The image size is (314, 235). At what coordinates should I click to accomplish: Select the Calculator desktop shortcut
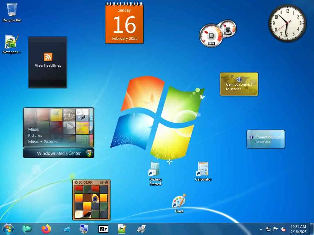[x=203, y=171]
